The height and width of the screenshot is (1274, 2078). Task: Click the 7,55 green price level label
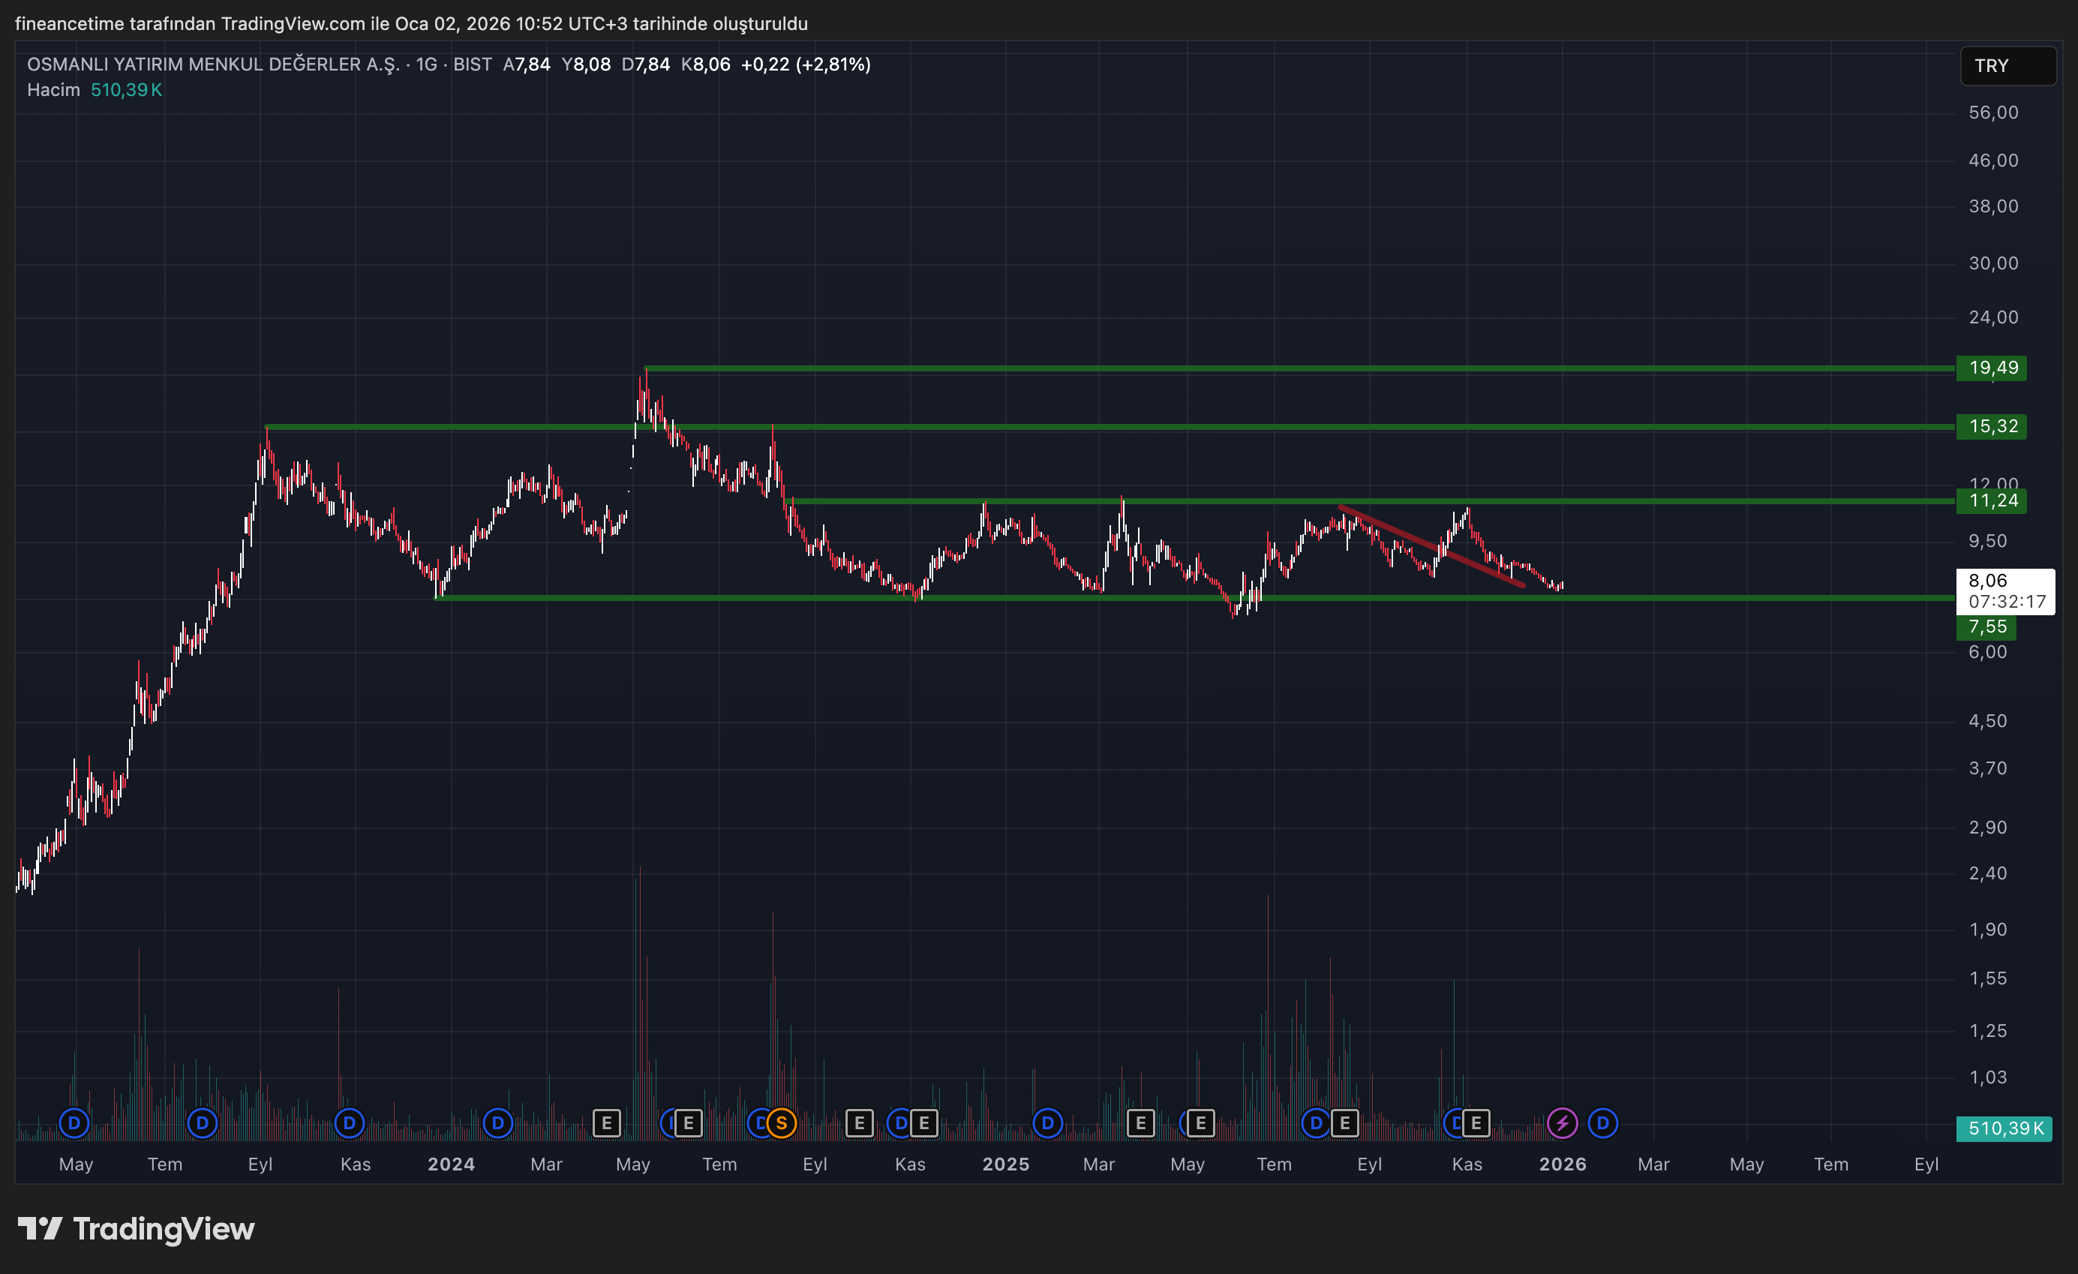[1987, 627]
